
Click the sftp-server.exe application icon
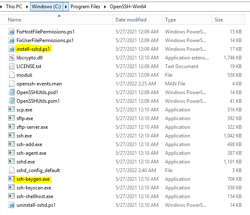[12, 127]
